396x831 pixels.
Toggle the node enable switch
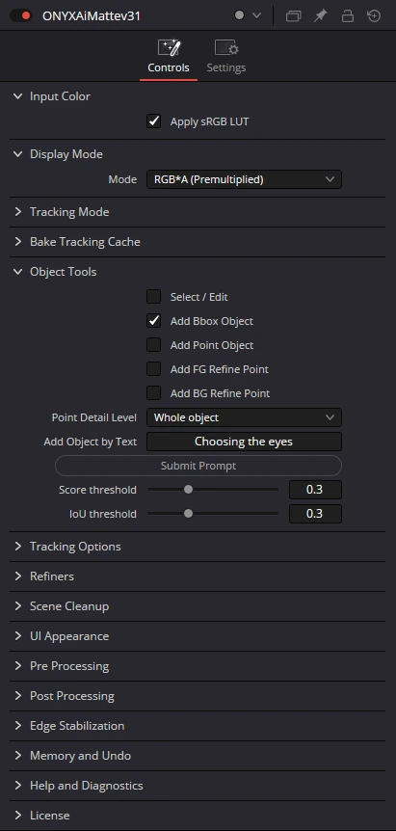coord(21,15)
